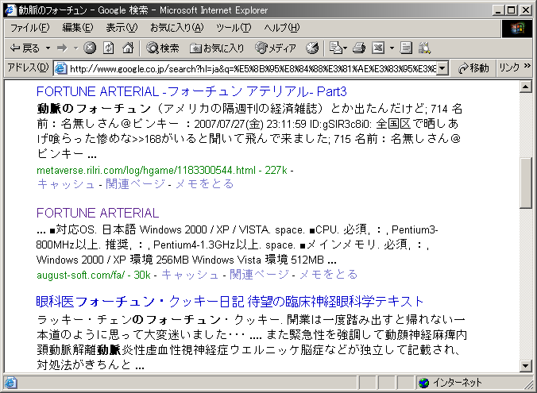537x393 pixels.
Task: Open メモをとる link next to august-soft.com/fa/
Action: [x=329, y=275]
